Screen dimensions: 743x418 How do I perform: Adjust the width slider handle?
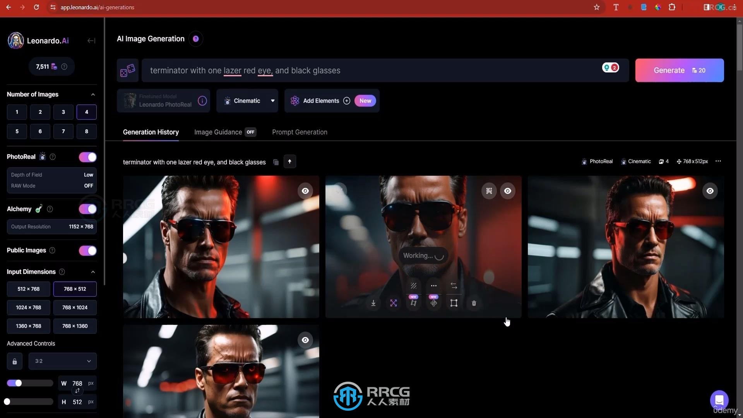click(x=18, y=383)
